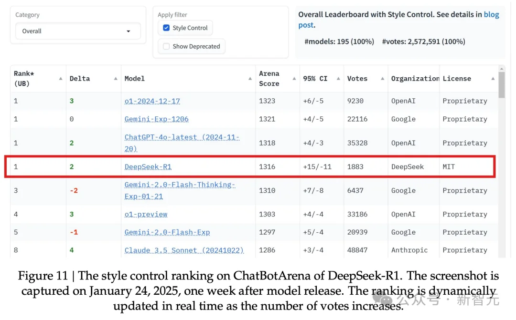Enable the Show Deprecated checkbox
The height and width of the screenshot is (320, 516).
[166, 46]
